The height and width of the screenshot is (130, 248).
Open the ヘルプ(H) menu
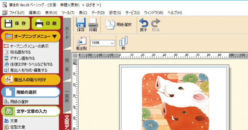click(x=175, y=12)
